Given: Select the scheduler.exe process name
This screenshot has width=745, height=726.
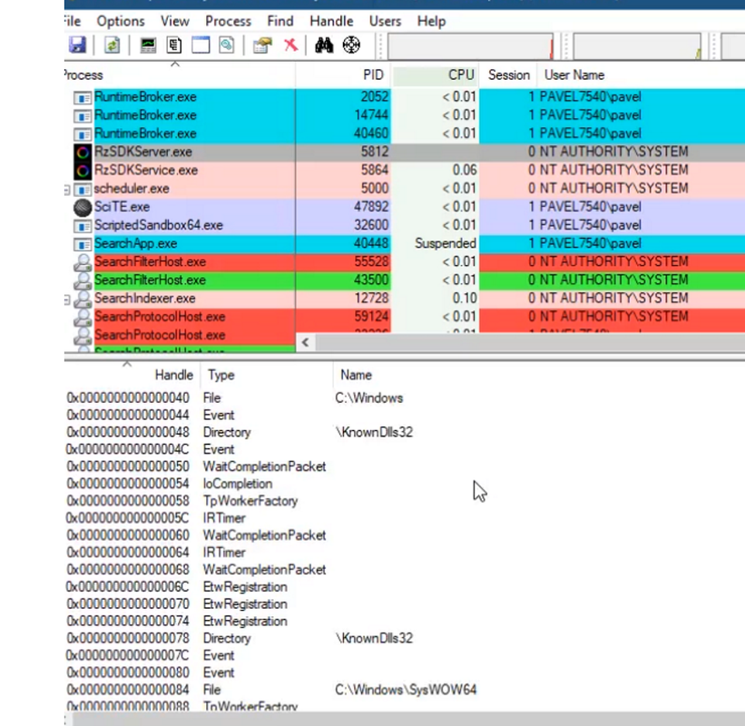Looking at the screenshot, I should pyautogui.click(x=132, y=189).
